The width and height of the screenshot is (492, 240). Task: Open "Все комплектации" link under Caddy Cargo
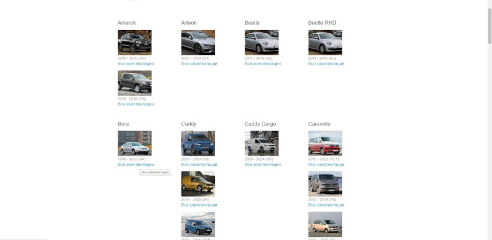tap(262, 164)
